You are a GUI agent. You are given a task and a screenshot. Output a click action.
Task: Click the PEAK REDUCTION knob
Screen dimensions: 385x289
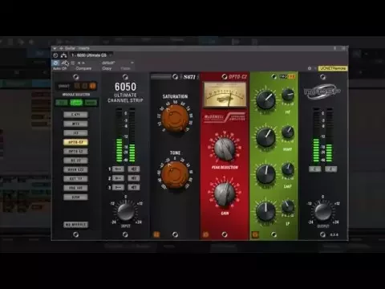point(225,149)
